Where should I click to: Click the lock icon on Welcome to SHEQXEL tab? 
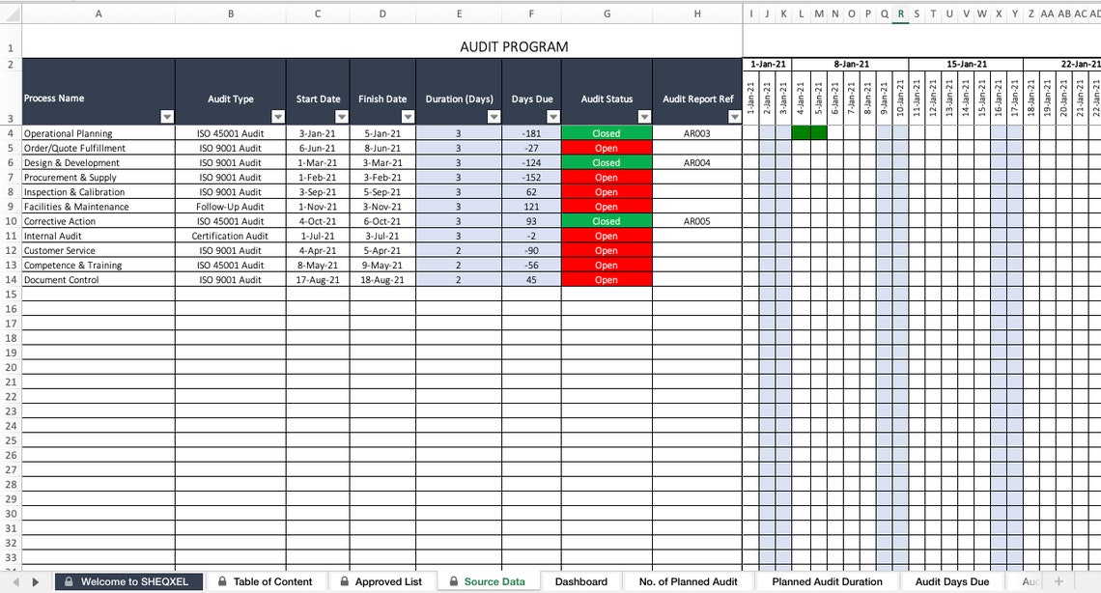tap(70, 581)
